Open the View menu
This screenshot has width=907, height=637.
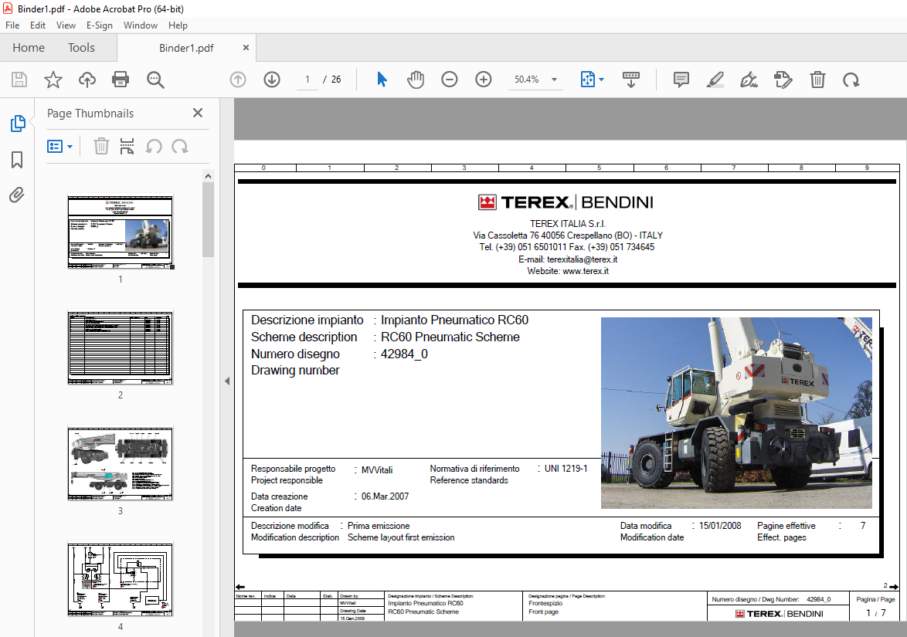pos(66,25)
